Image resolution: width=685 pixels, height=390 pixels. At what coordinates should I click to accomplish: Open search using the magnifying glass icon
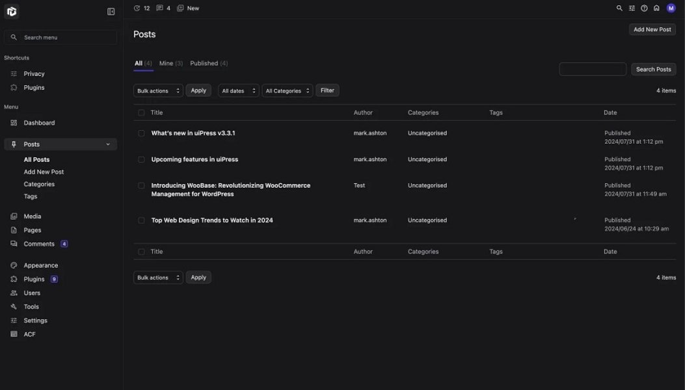coord(618,7)
